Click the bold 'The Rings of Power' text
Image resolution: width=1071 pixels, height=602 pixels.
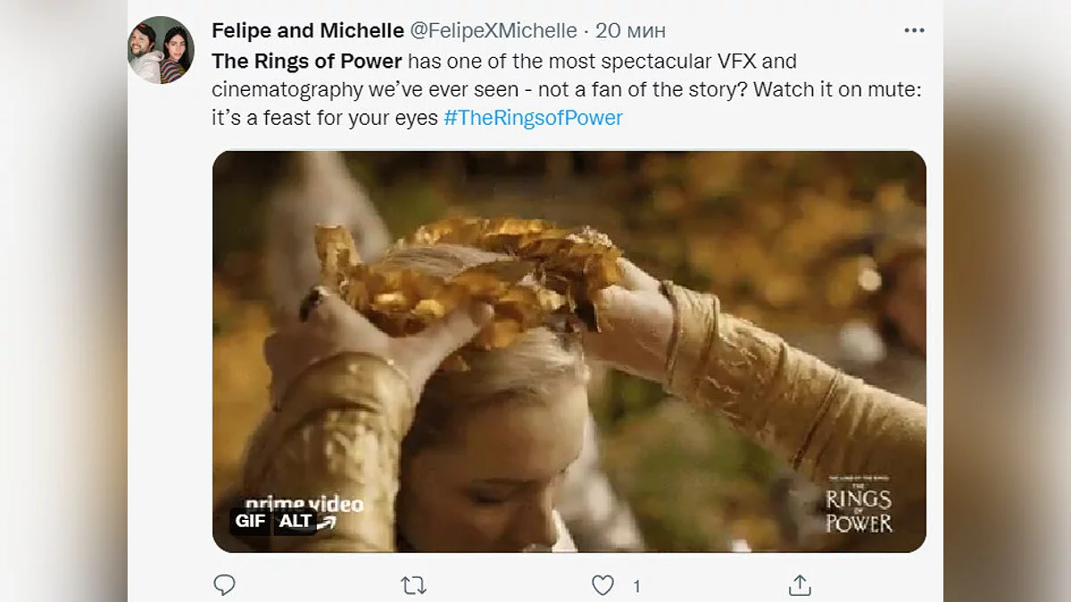306,62
